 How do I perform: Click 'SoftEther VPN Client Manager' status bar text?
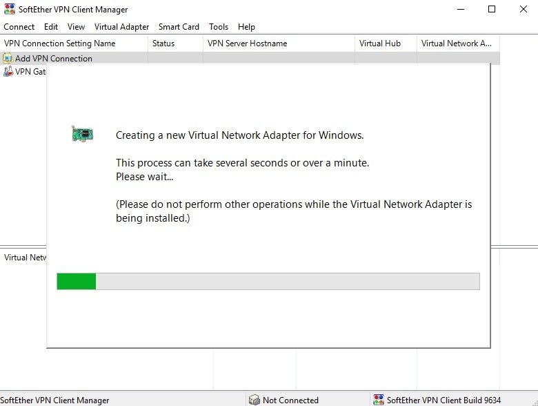54,400
